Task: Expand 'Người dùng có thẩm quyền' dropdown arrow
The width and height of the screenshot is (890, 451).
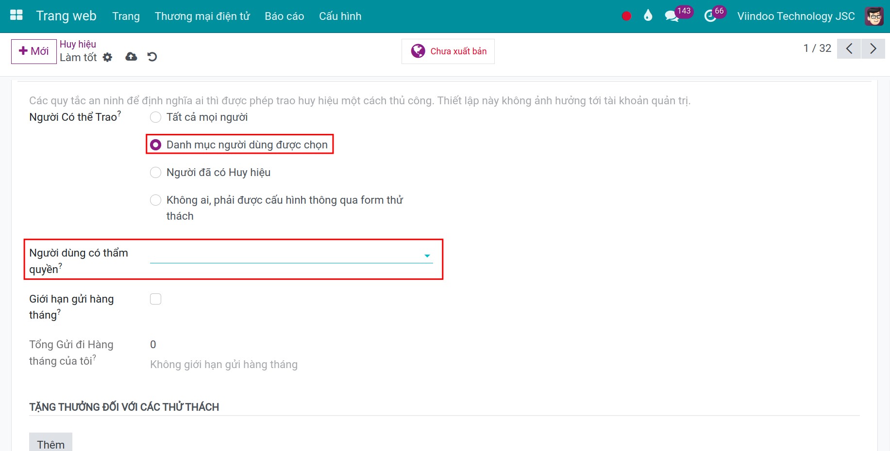Action: point(427,256)
